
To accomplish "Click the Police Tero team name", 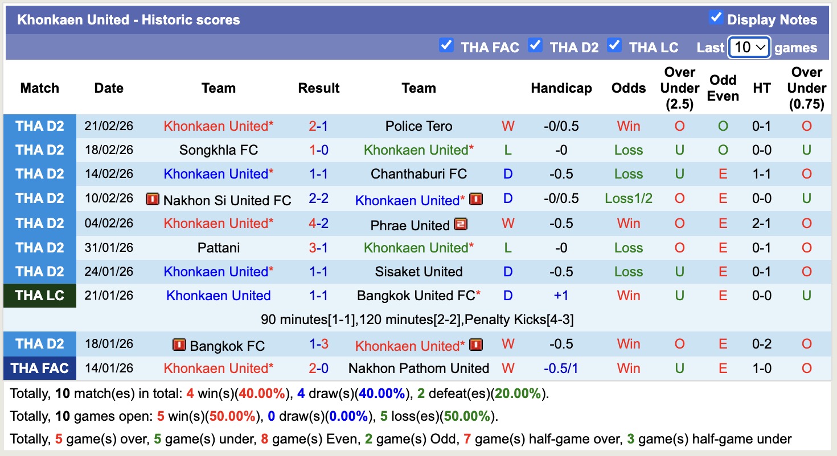I will 419,126.
